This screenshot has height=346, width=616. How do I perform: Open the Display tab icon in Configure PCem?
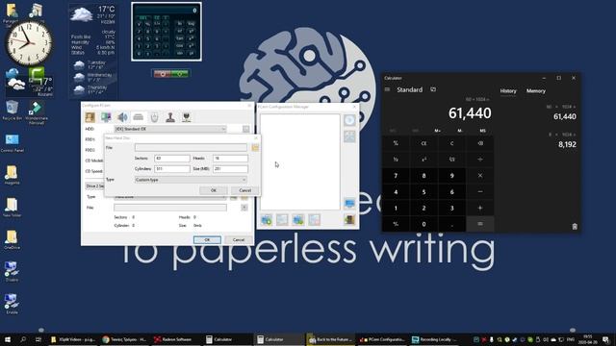pos(106,117)
